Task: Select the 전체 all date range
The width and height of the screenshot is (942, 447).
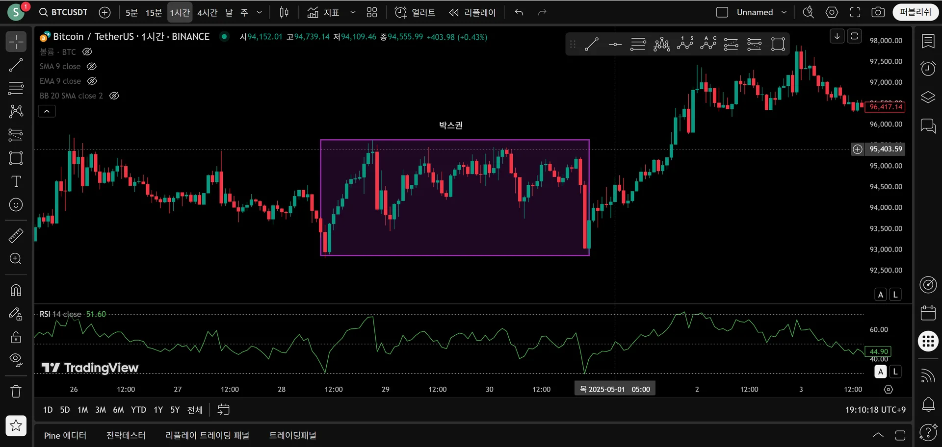Action: coord(195,410)
